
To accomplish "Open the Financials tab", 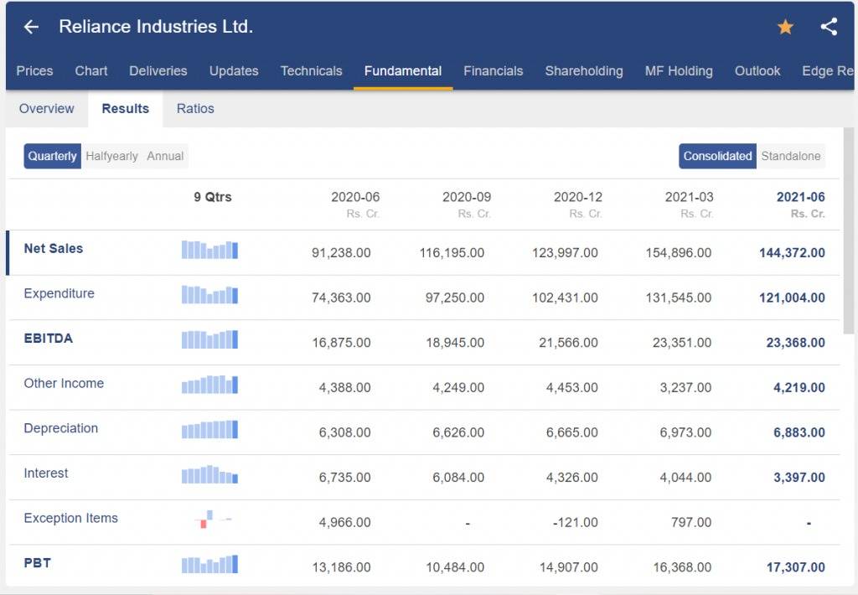I will tap(493, 71).
